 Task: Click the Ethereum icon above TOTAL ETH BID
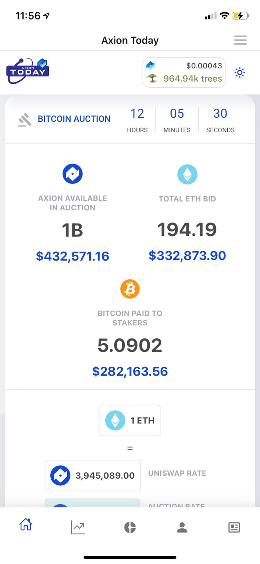[187, 174]
